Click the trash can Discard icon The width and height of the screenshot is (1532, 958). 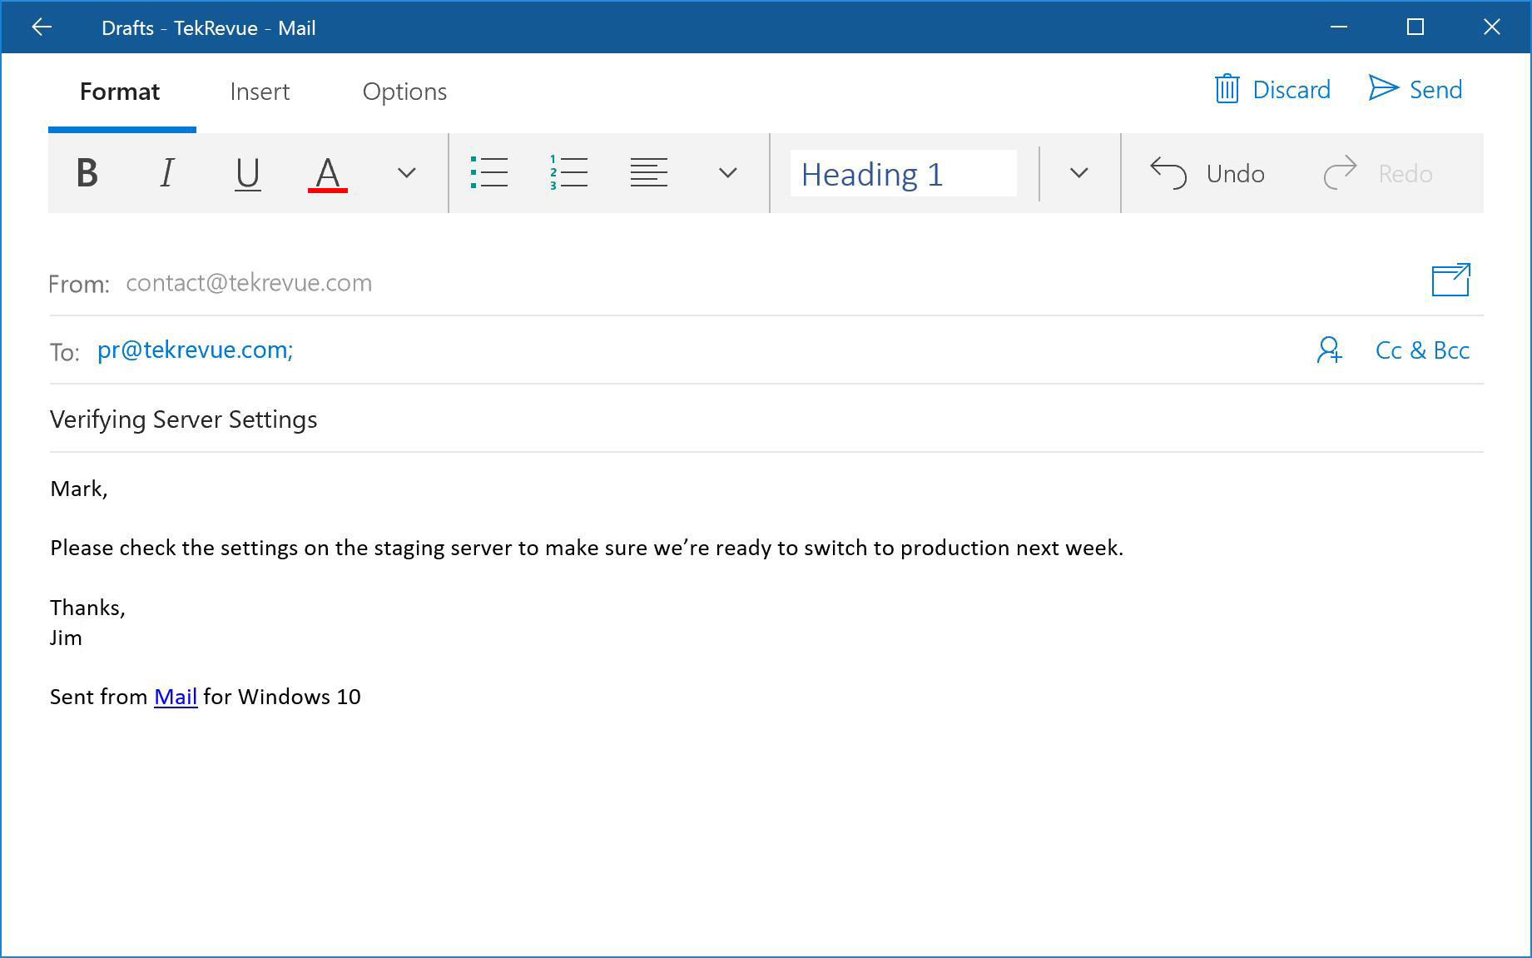point(1227,89)
